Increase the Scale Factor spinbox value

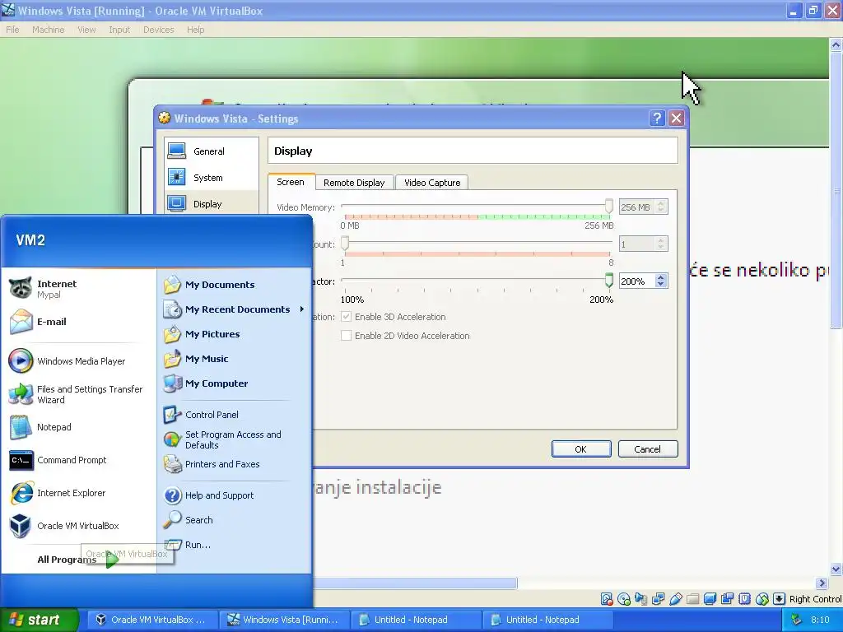pos(661,278)
